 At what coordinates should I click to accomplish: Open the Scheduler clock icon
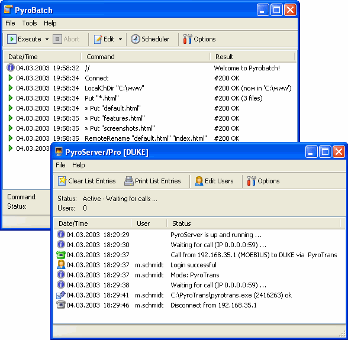[135, 39]
